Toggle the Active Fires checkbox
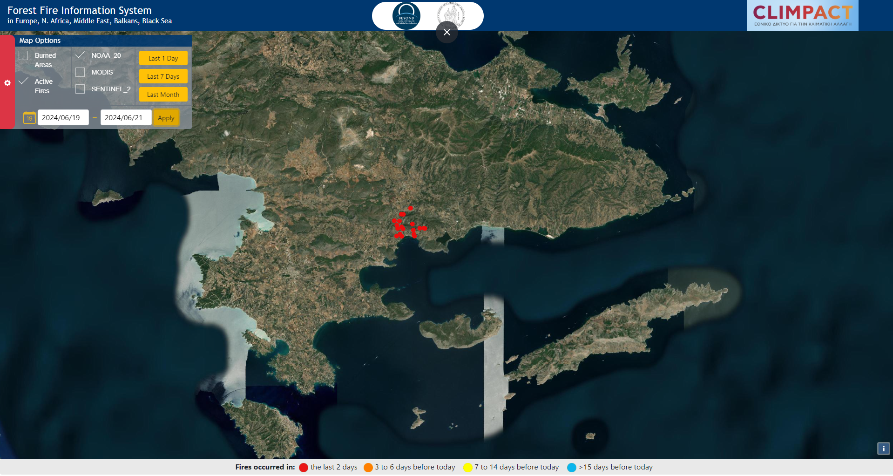Image resolution: width=893 pixels, height=476 pixels. 23,82
